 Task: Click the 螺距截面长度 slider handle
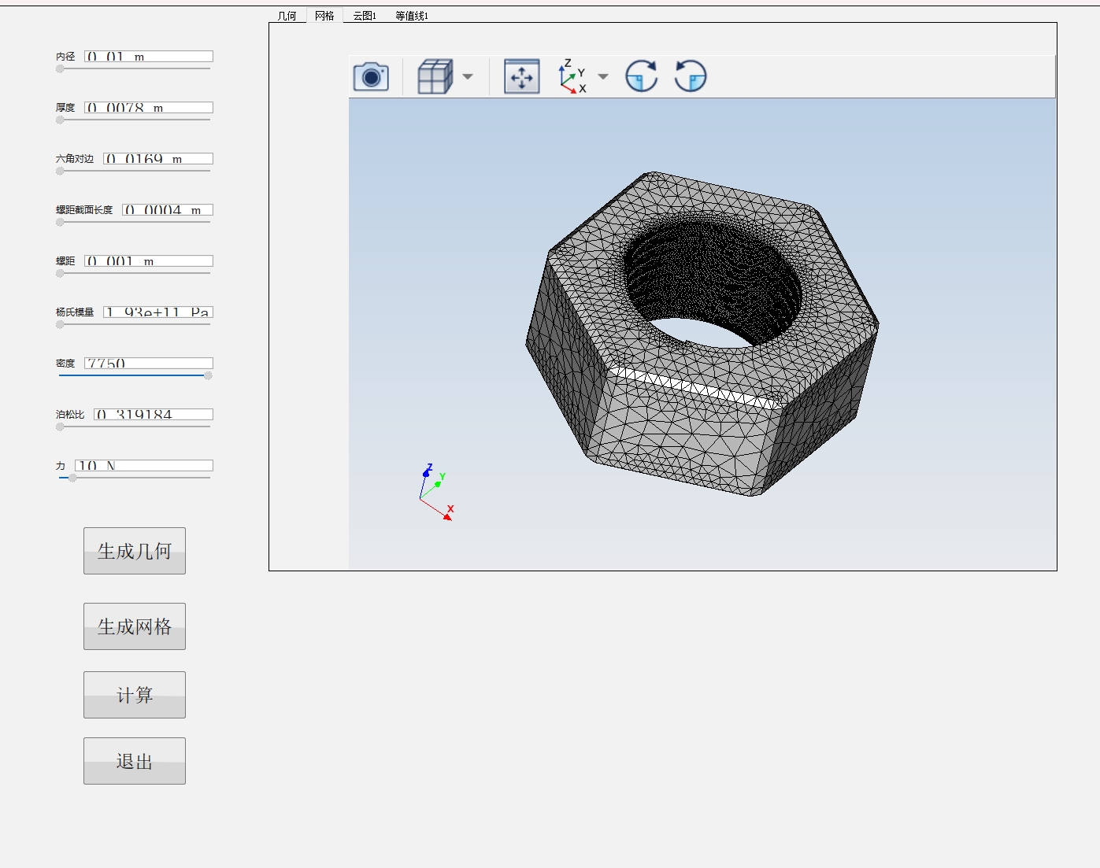point(60,222)
